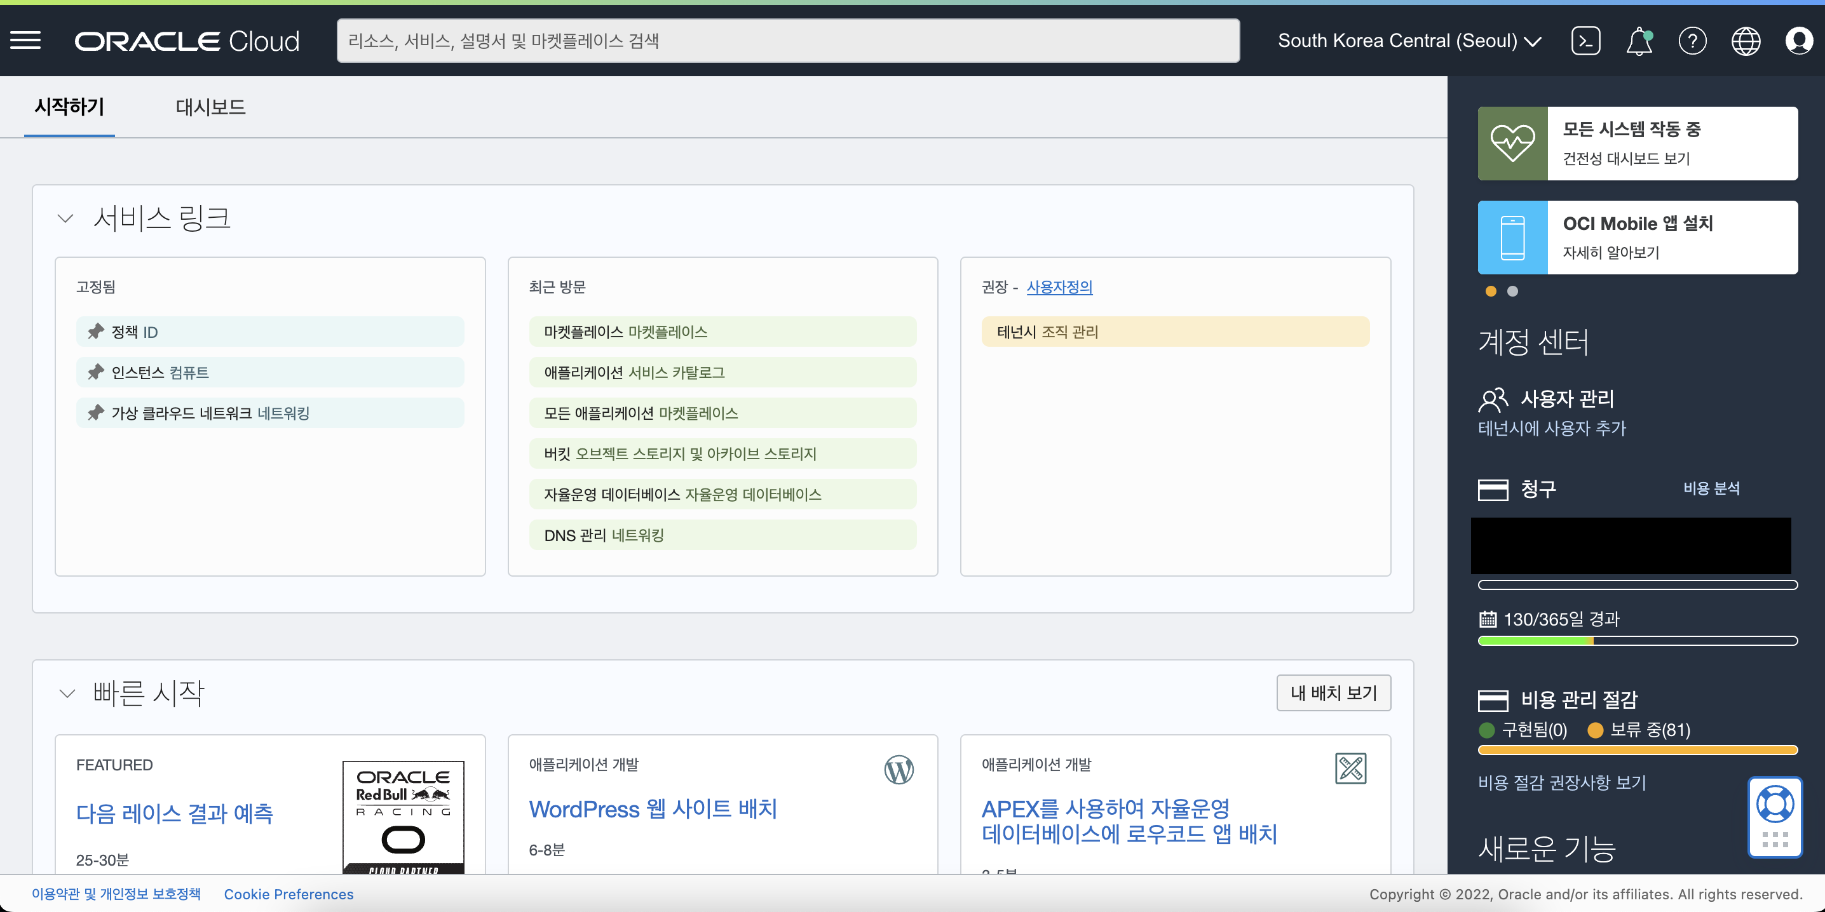The height and width of the screenshot is (912, 1825).
Task: Click the pin icon next to 정책 ID
Action: pyautogui.click(x=96, y=332)
